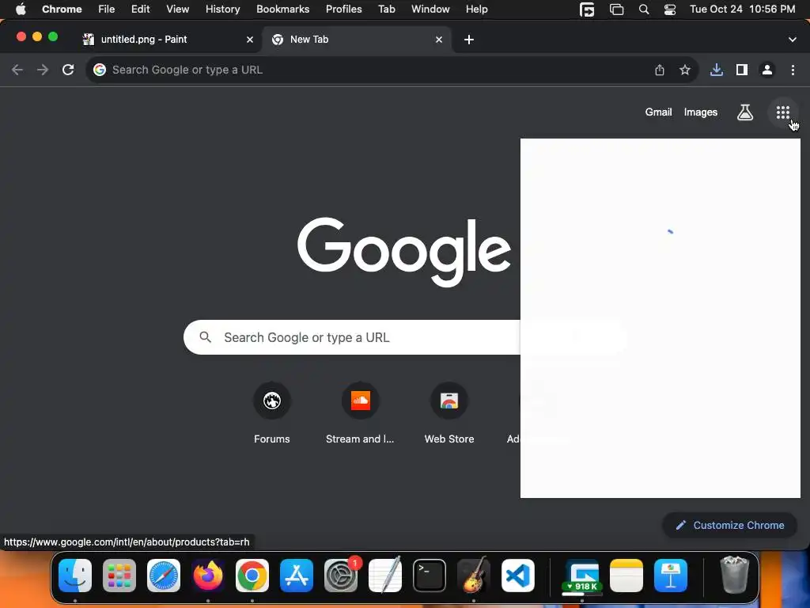810x608 pixels.
Task: Open Search Labs flask icon
Action: click(x=744, y=112)
